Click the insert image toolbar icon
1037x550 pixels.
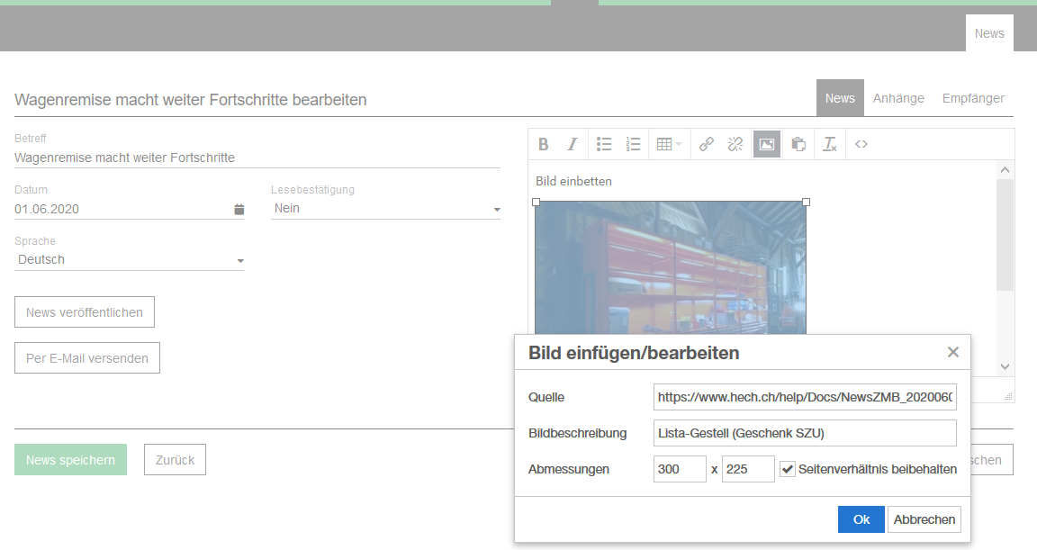pos(766,144)
